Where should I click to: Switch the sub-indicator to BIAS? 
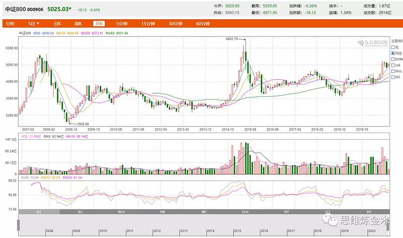click(245, 212)
